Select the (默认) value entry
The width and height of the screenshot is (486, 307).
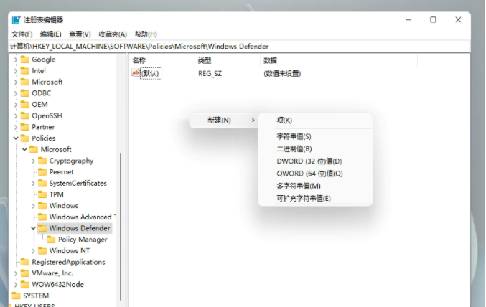(x=151, y=73)
